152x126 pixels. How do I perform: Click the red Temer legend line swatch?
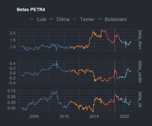pyautogui.click(x=75, y=19)
